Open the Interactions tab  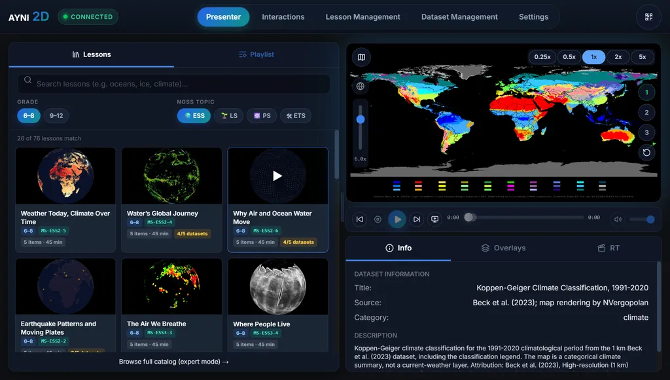click(x=283, y=16)
